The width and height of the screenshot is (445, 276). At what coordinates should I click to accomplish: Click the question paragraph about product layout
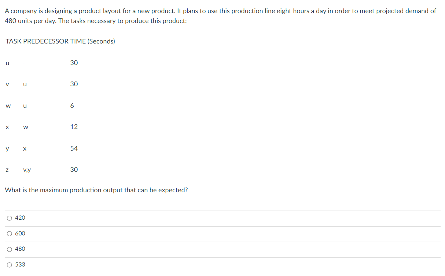[x=220, y=15]
